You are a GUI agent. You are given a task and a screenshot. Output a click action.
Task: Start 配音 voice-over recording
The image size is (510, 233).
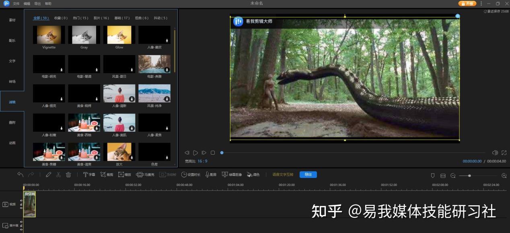[211, 175]
